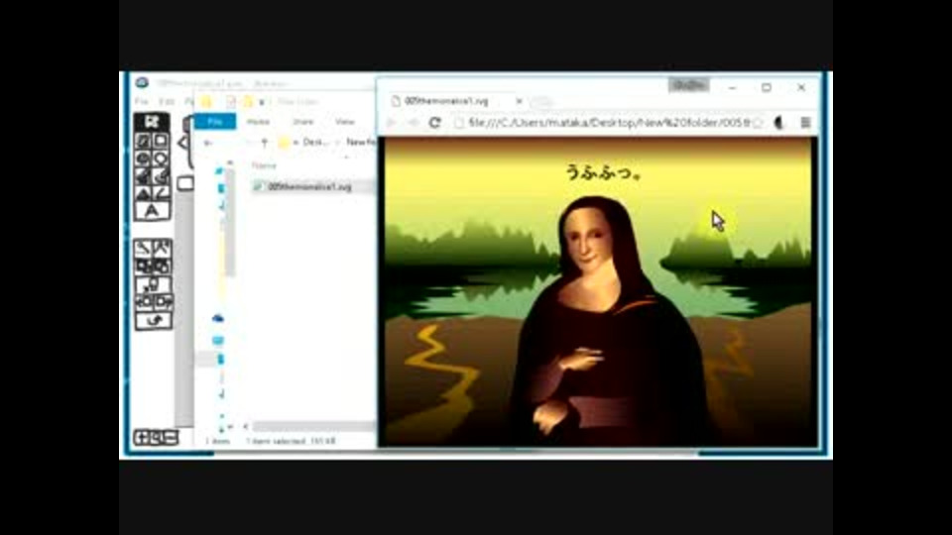The height and width of the screenshot is (535, 952).
Task: Open the browser hamburger menu
Action: pos(805,123)
